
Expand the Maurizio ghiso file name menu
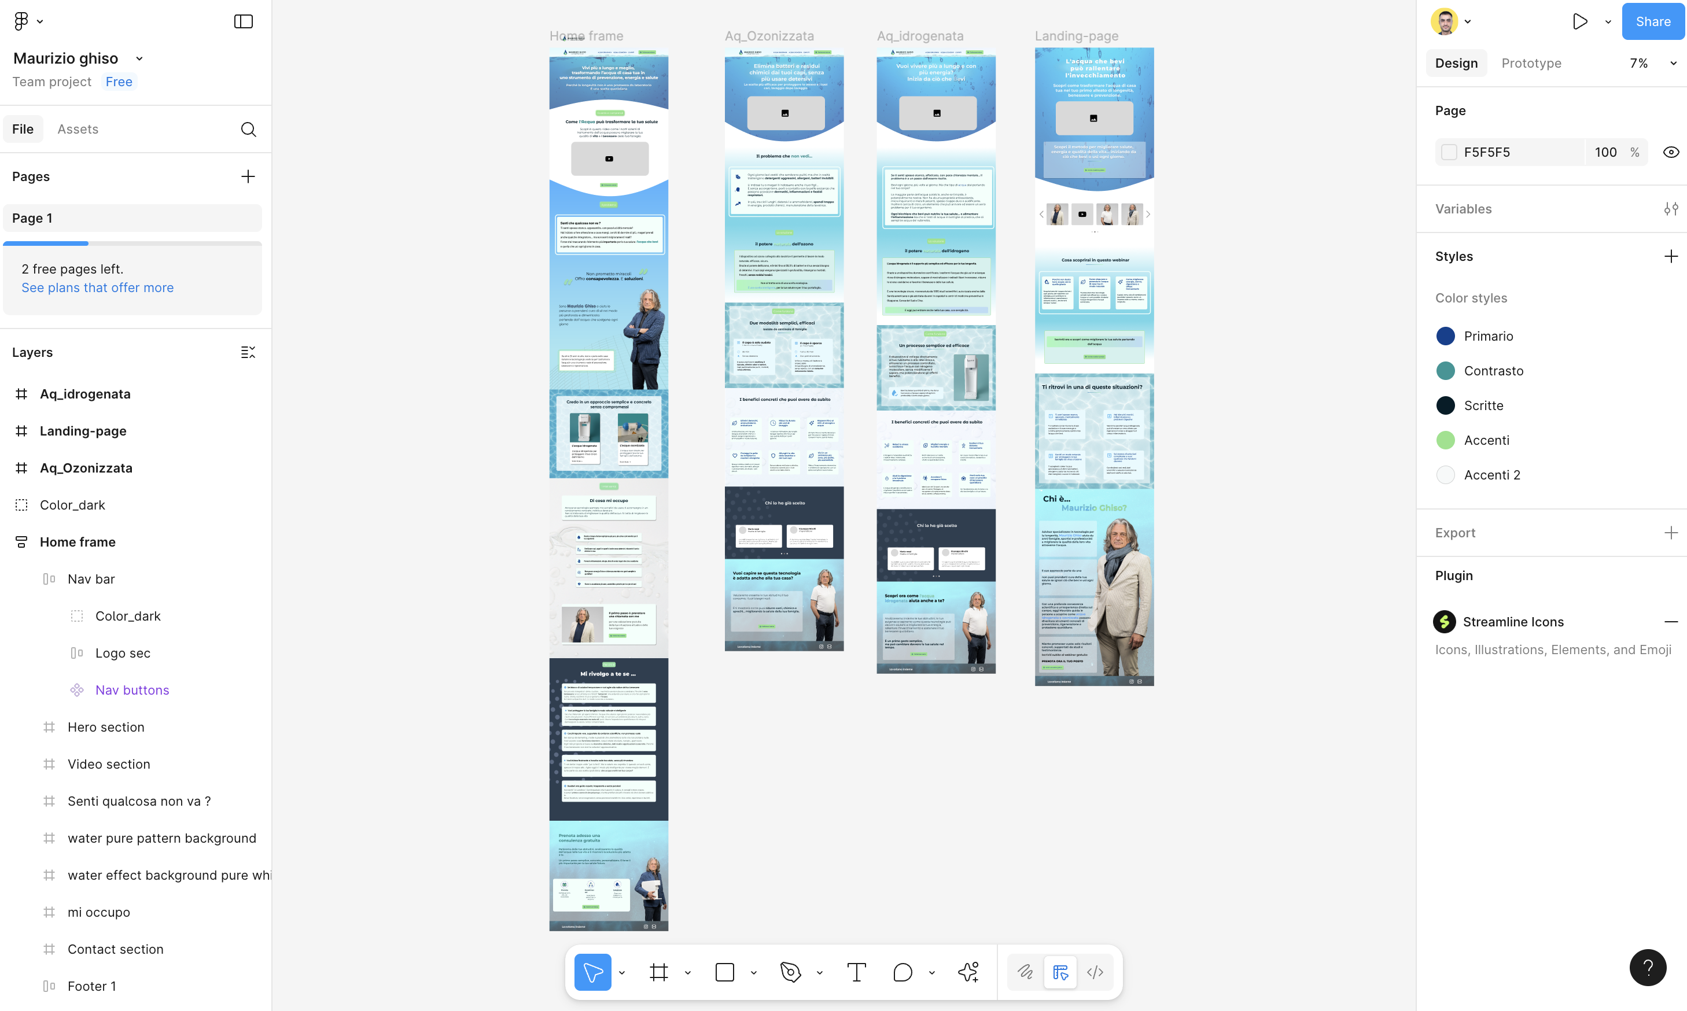coord(139,58)
